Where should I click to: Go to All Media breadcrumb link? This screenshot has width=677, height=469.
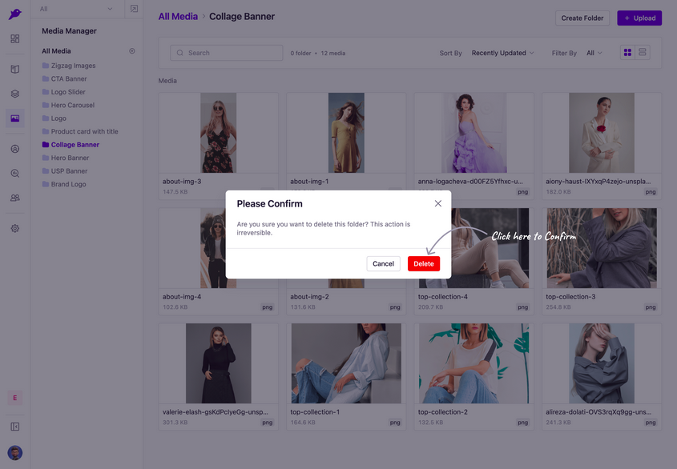pos(178,16)
